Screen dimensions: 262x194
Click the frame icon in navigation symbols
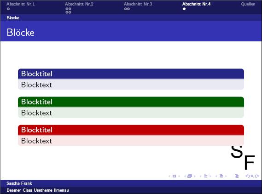tap(190, 176)
